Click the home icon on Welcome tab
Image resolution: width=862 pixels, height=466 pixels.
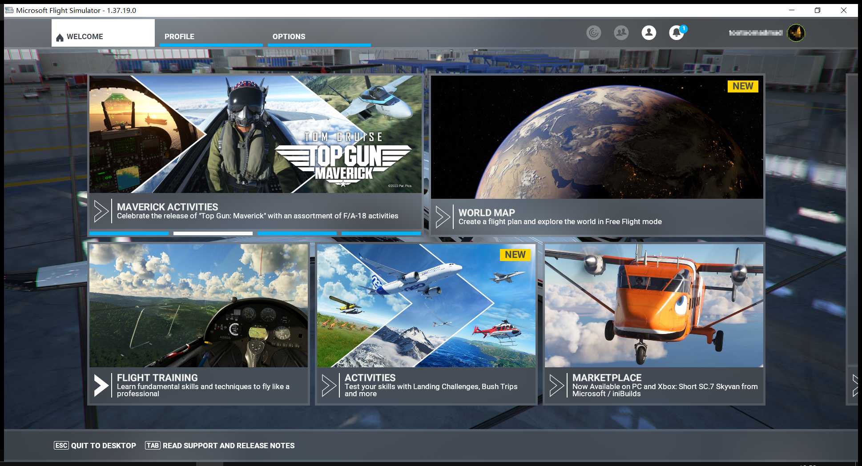click(60, 37)
